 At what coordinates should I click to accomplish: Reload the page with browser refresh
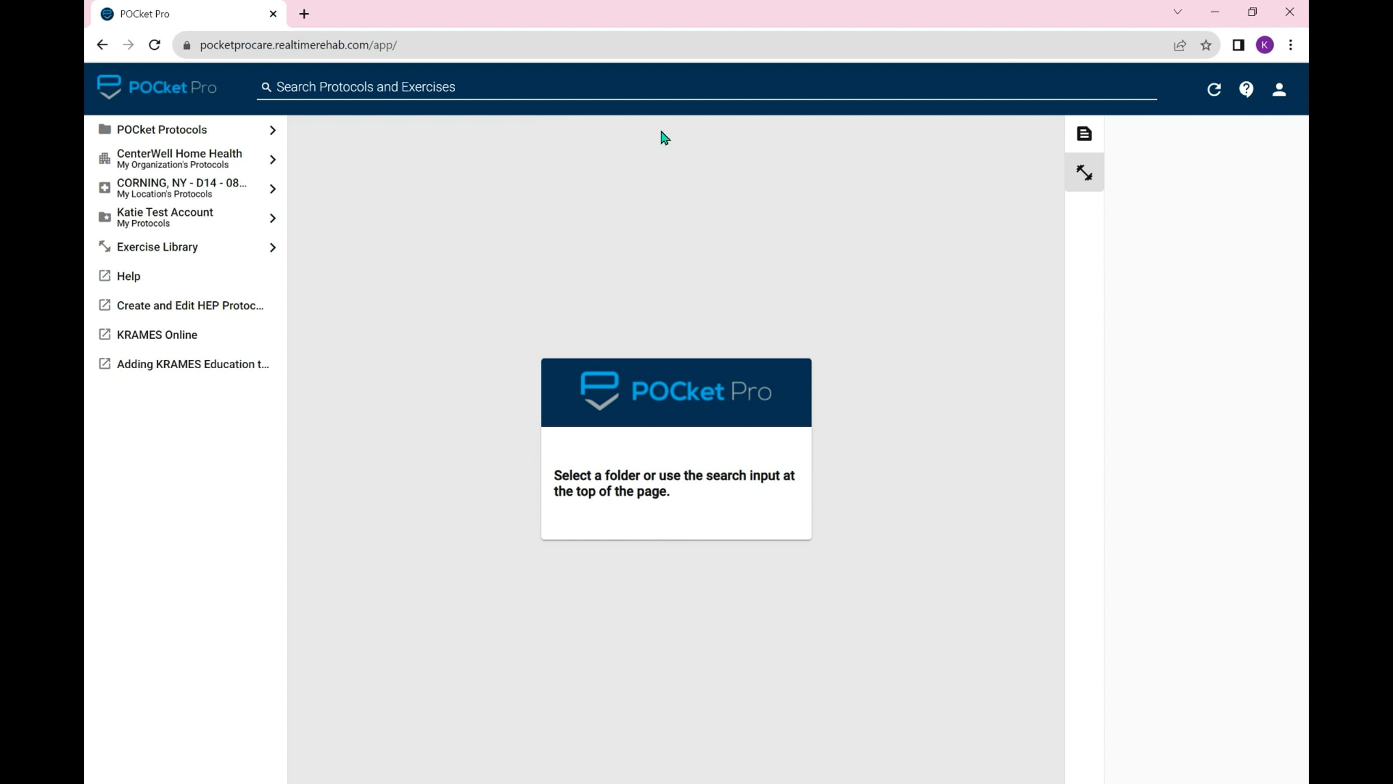pos(154,45)
